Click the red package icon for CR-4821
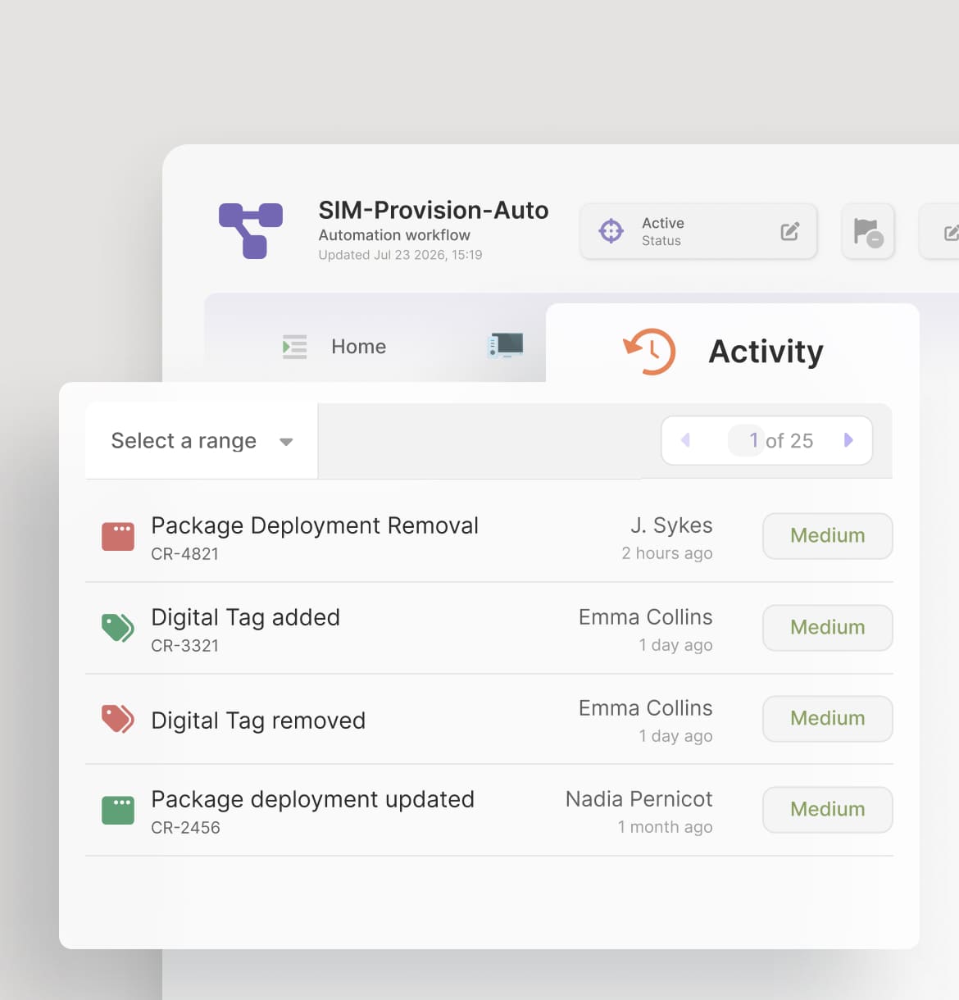This screenshot has width=959, height=1000. (x=118, y=537)
